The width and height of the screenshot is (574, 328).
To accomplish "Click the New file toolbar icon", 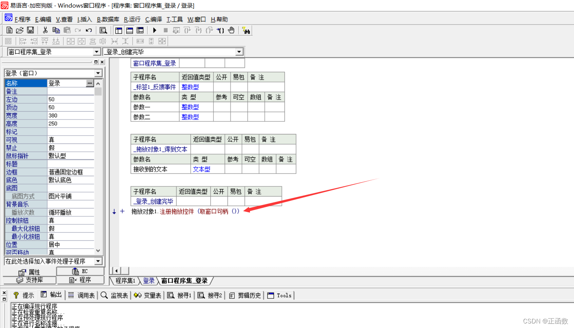I will tap(9, 30).
